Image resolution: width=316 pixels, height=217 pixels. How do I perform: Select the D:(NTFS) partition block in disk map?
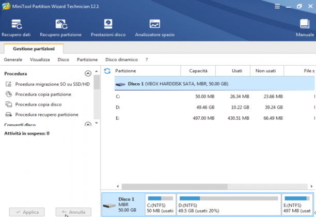click(x=229, y=204)
